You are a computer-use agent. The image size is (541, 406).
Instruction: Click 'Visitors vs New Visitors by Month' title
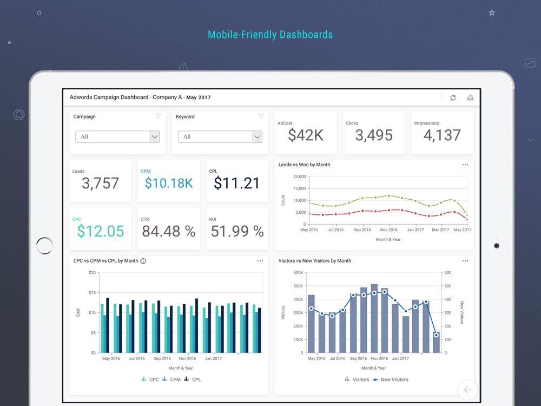315,261
